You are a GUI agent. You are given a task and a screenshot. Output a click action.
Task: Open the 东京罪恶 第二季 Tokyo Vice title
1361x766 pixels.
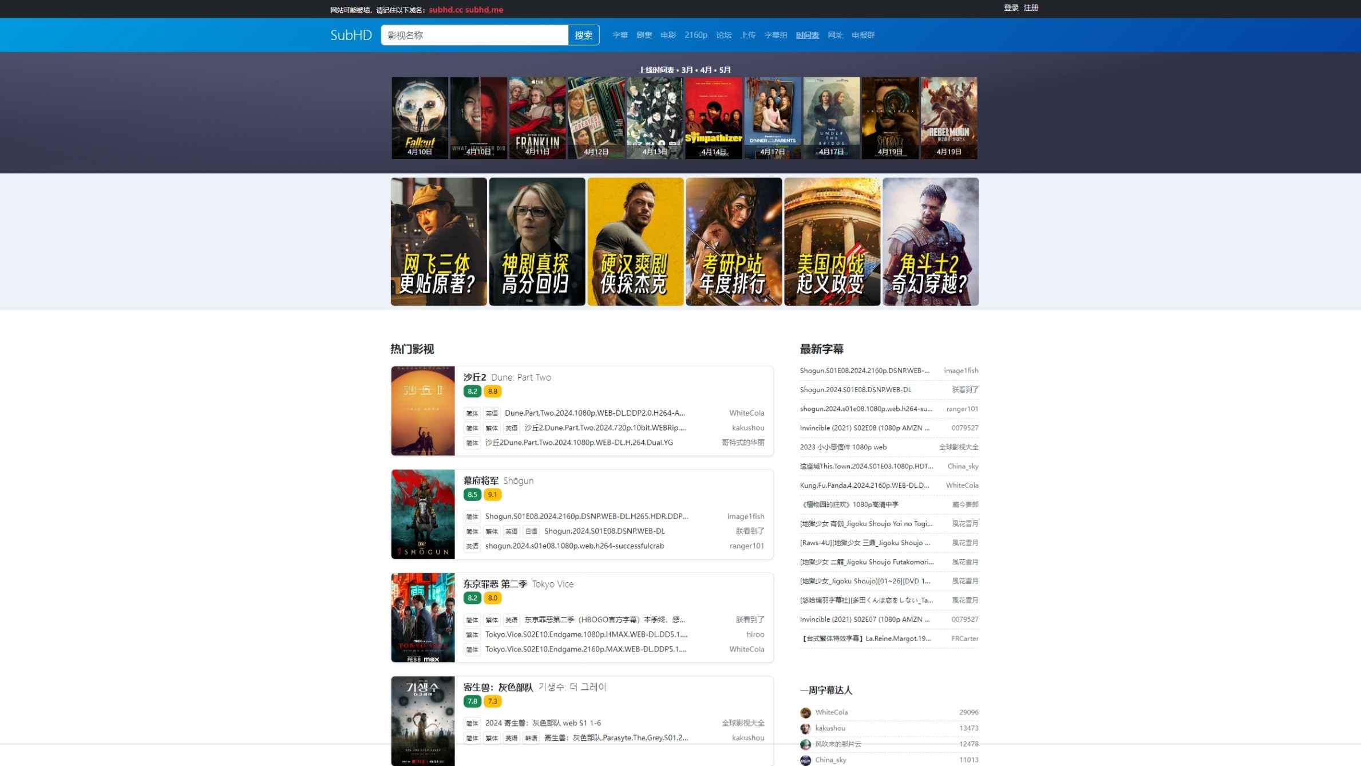click(518, 584)
